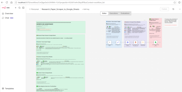Rename the workflow title Research_Paper_Scraper_to_Google_Sheets

pos(60,9)
